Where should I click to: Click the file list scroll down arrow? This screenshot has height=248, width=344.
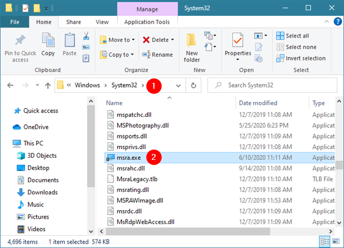coord(339,223)
